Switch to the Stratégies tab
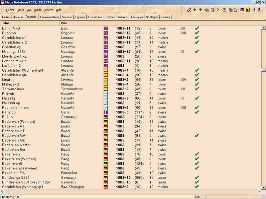Screen dimensions: 266x199 pos(152,17)
